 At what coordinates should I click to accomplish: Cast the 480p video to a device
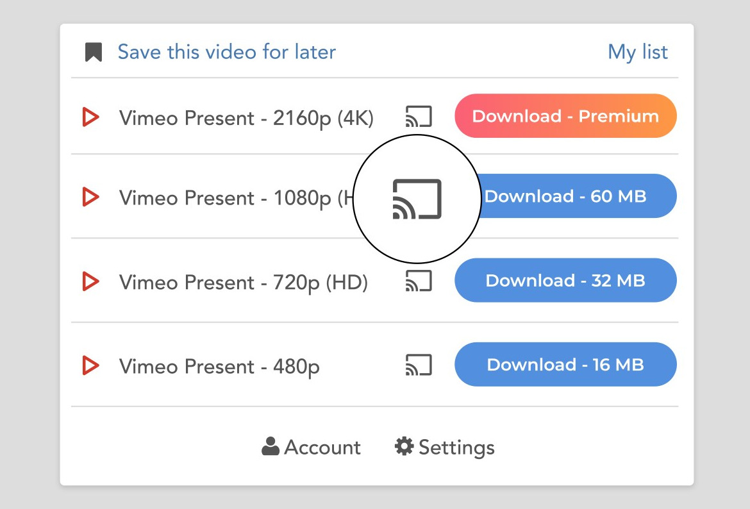tap(419, 365)
